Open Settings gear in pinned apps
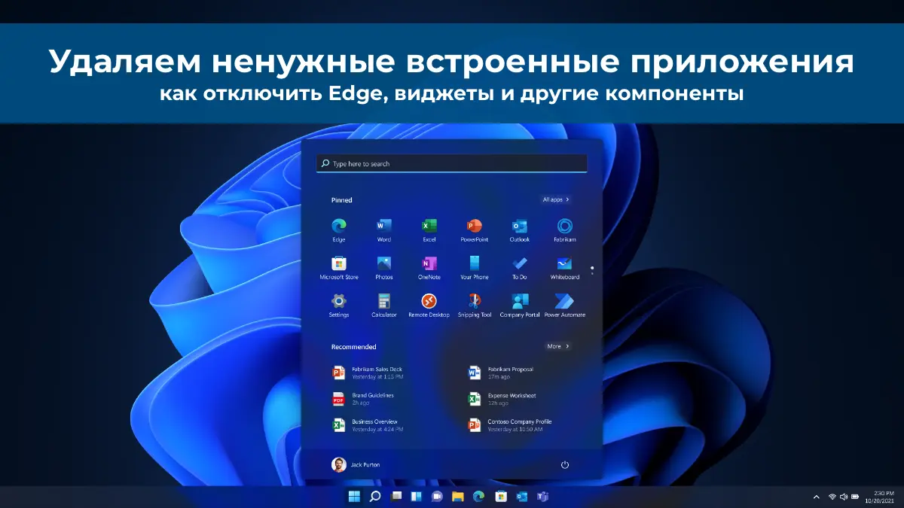 (x=339, y=302)
